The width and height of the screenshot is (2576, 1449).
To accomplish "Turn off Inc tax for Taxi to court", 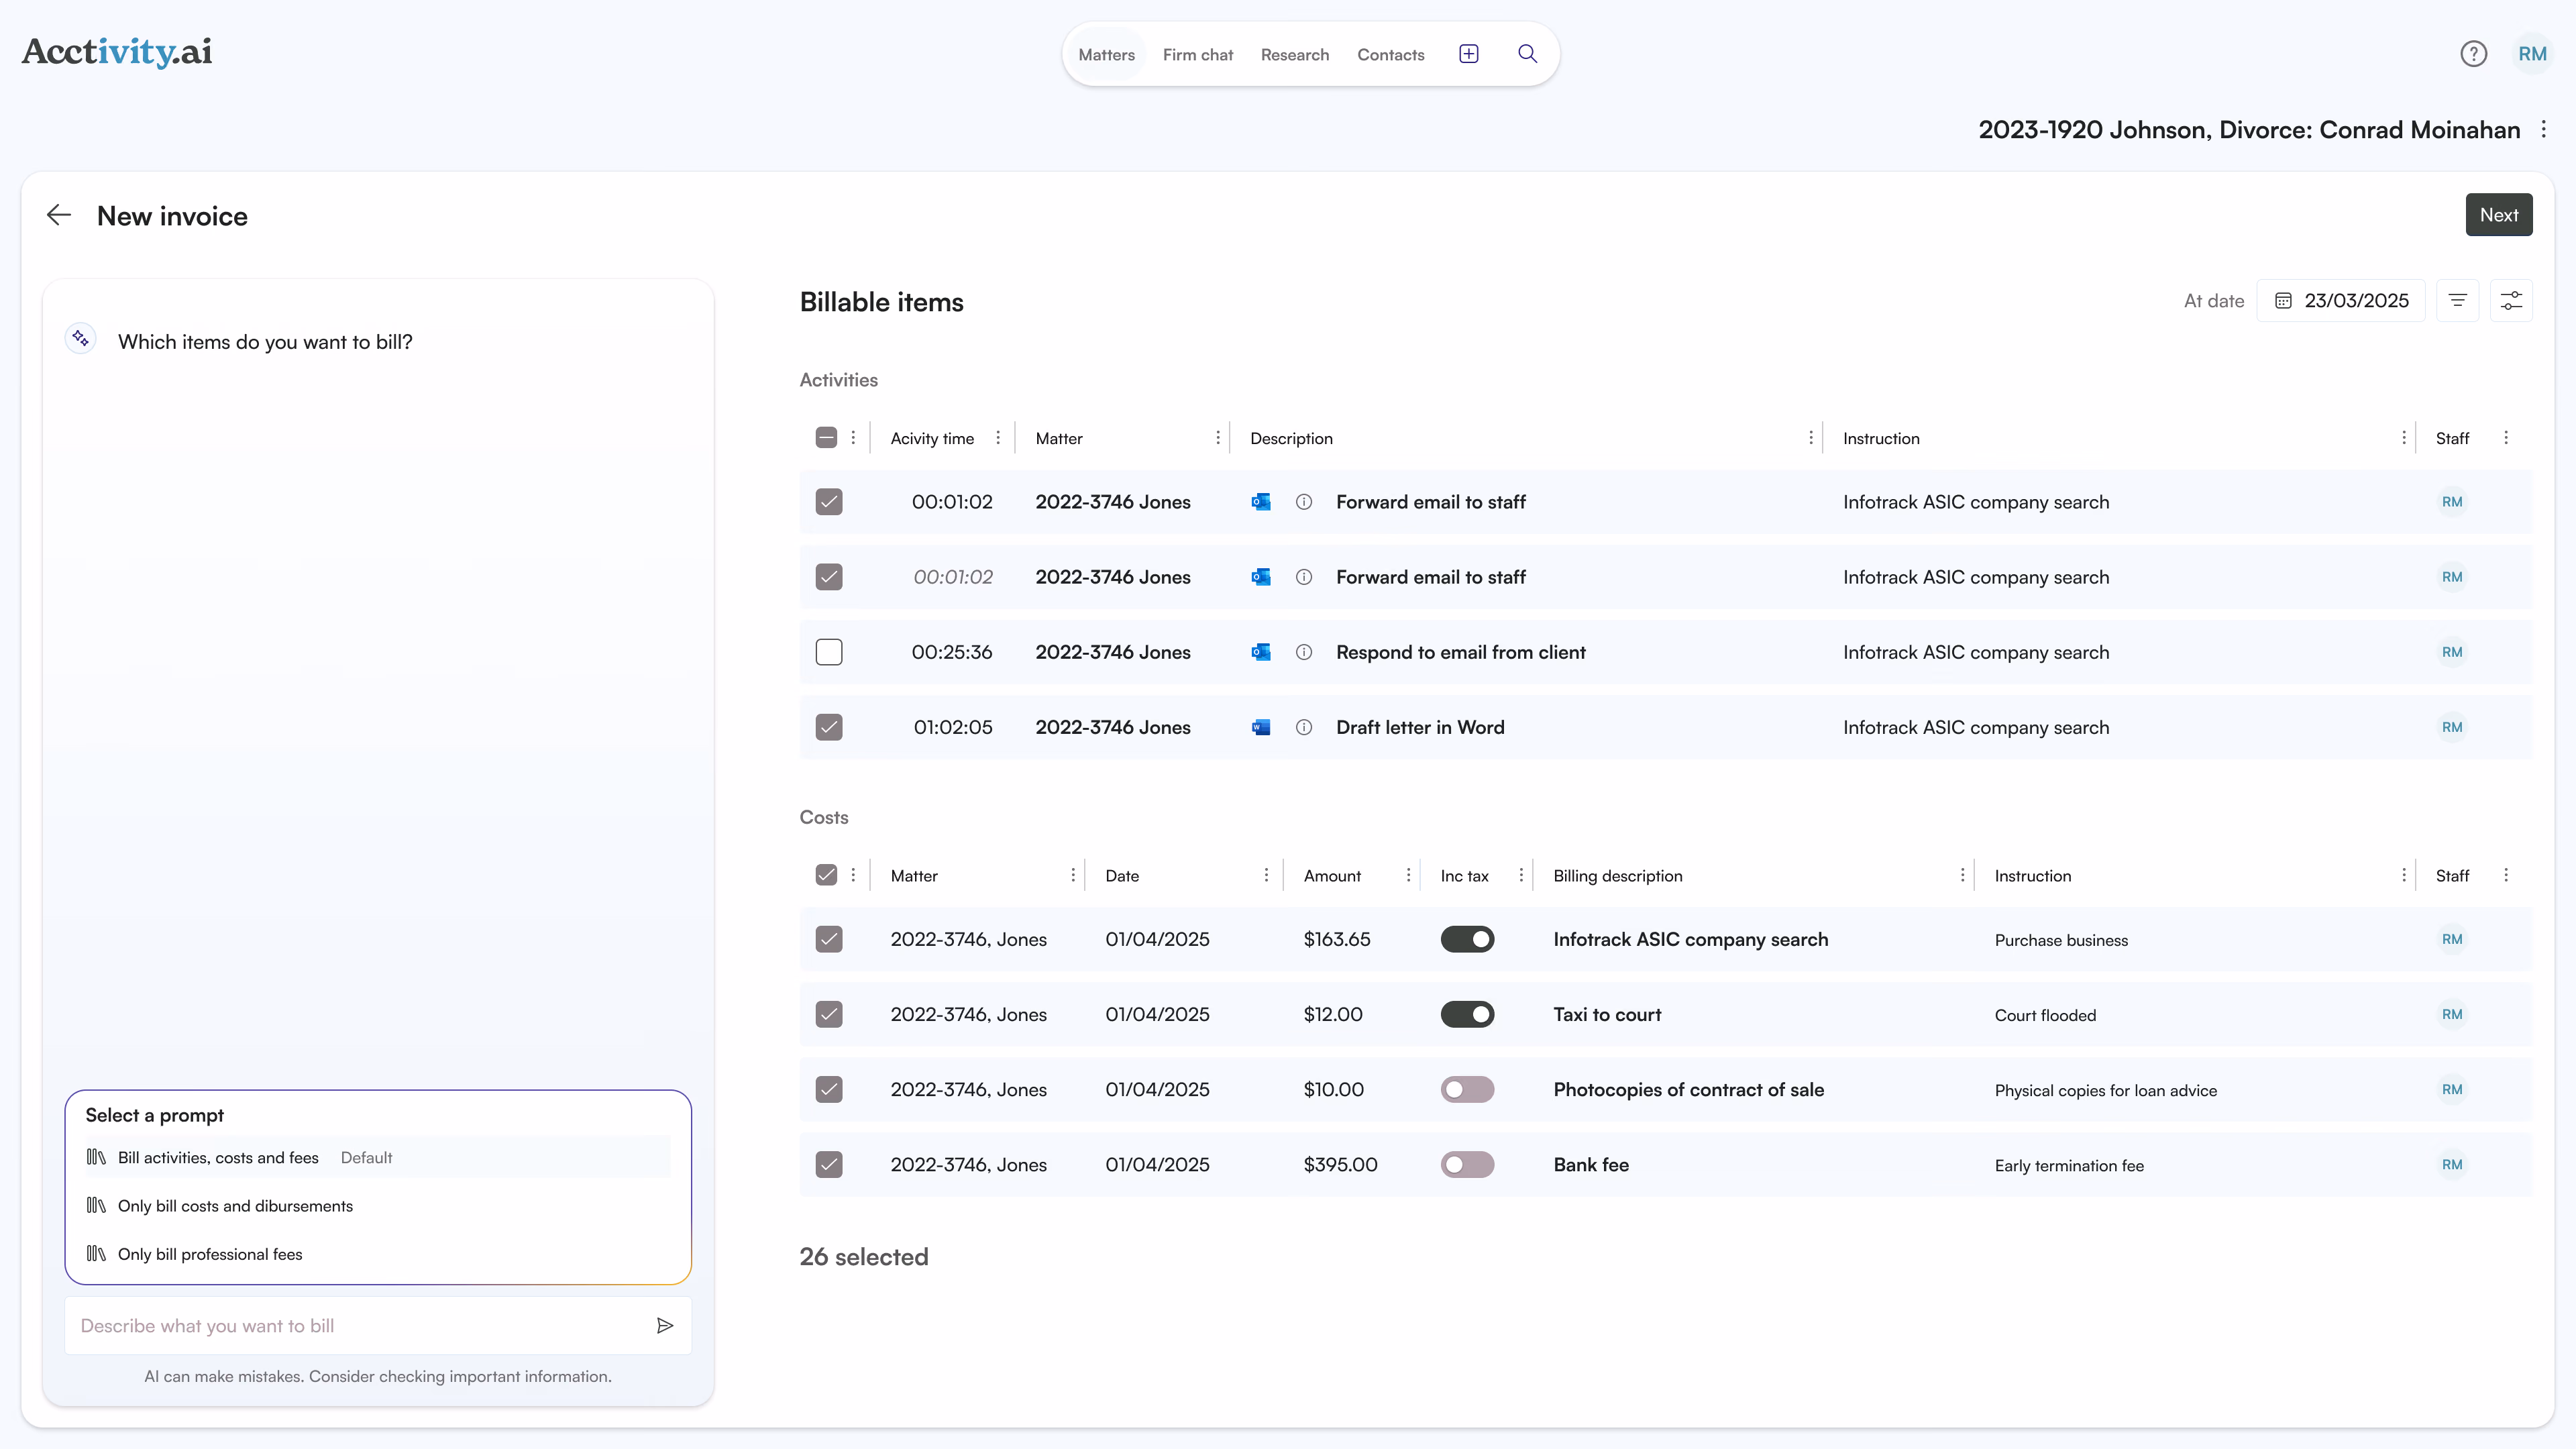I will (x=1467, y=1014).
